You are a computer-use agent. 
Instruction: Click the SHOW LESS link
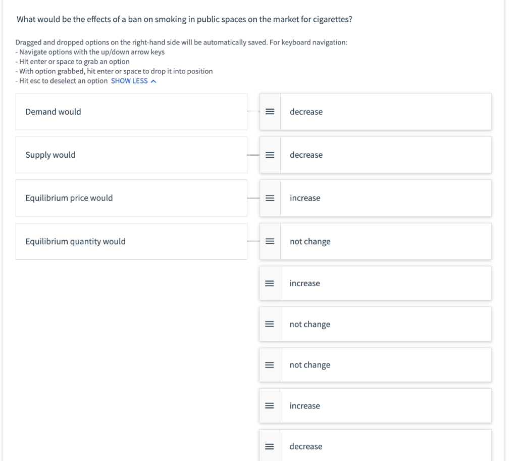pos(129,81)
